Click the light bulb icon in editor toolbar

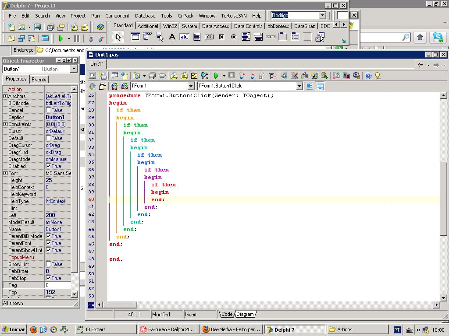tap(378, 76)
